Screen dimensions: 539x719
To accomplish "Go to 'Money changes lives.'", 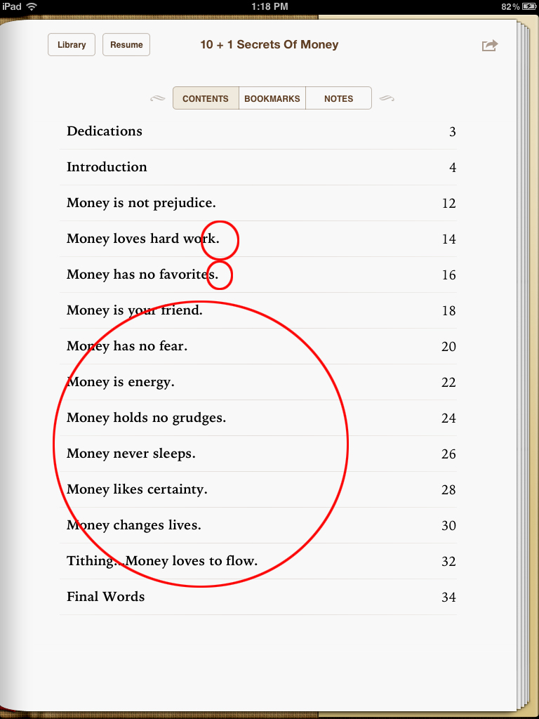I will 258,525.
